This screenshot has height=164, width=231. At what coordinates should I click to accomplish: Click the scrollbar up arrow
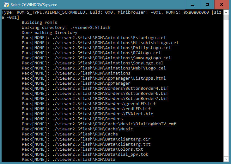(226, 13)
